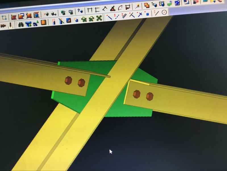Image resolution: width=227 pixels, height=171 pixels.
Task: Choose the parallel points tool
Action: click(x=124, y=15)
